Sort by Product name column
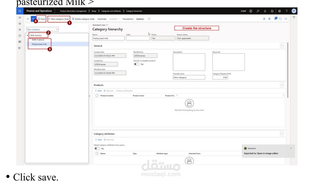The height and width of the screenshot is (181, 322). pyautogui.click(x=138, y=96)
